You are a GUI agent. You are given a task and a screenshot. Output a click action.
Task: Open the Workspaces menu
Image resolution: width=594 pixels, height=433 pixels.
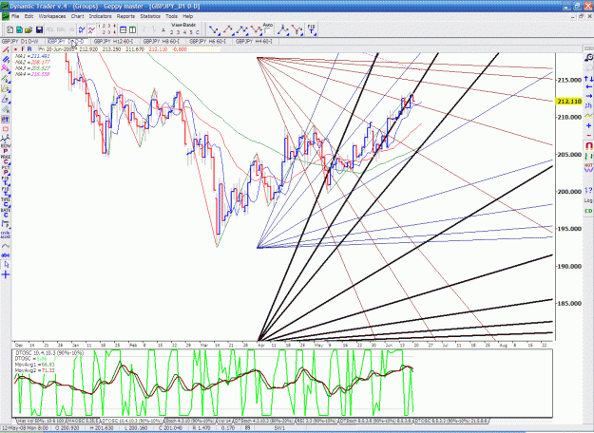pyautogui.click(x=52, y=16)
